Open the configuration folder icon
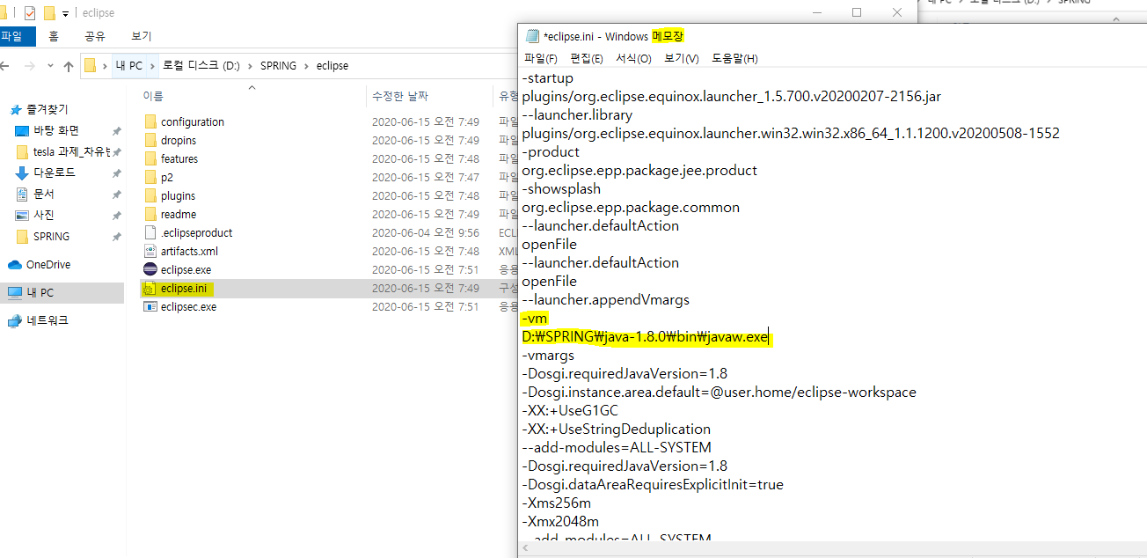Viewport: 1147px width, 558px height. coord(150,121)
